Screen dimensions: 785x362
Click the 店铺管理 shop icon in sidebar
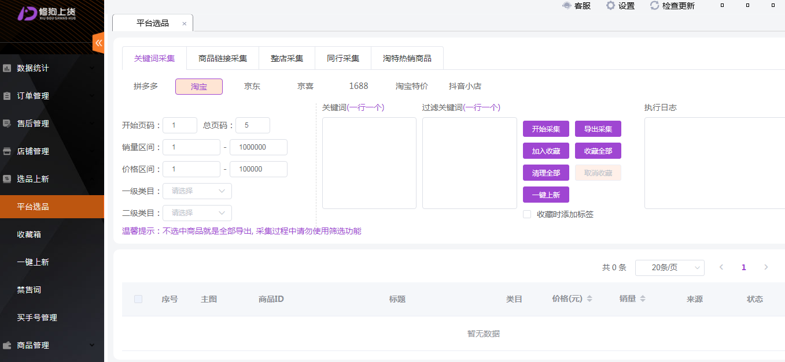tap(8, 151)
